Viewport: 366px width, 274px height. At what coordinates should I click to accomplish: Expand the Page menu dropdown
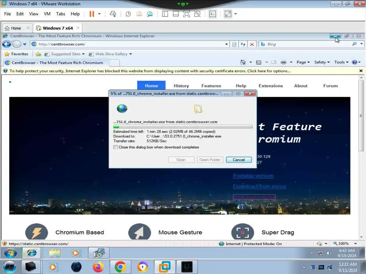click(303, 62)
